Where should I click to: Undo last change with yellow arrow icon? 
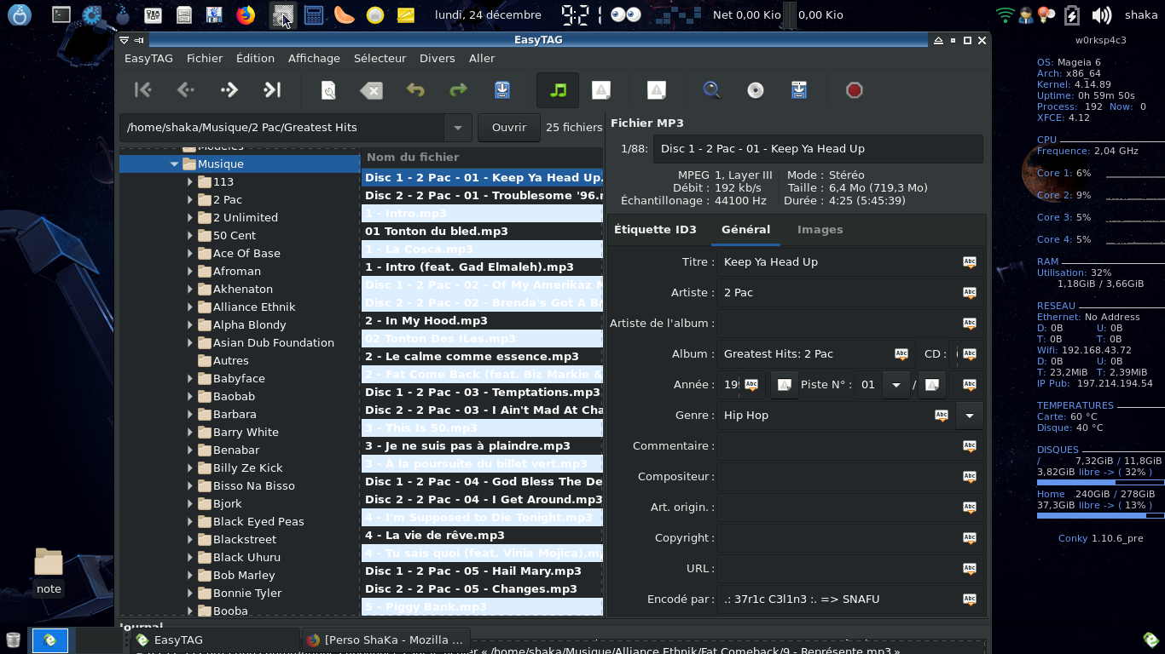point(415,89)
